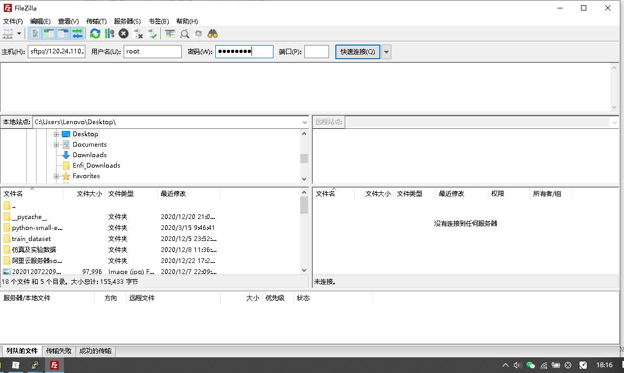This screenshot has width=624, height=373.
Task: Click the WeChat tray icon
Action: pos(531,365)
